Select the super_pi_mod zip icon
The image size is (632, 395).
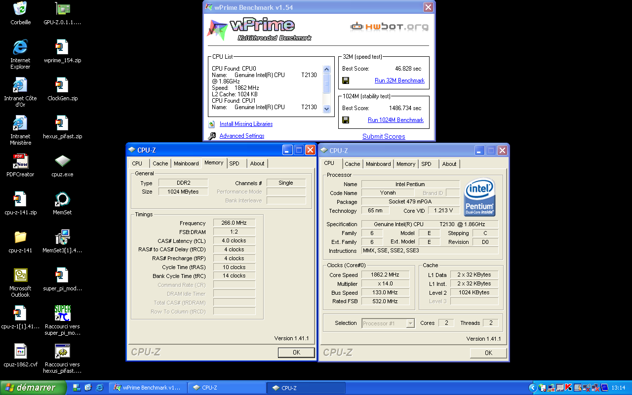(62, 275)
